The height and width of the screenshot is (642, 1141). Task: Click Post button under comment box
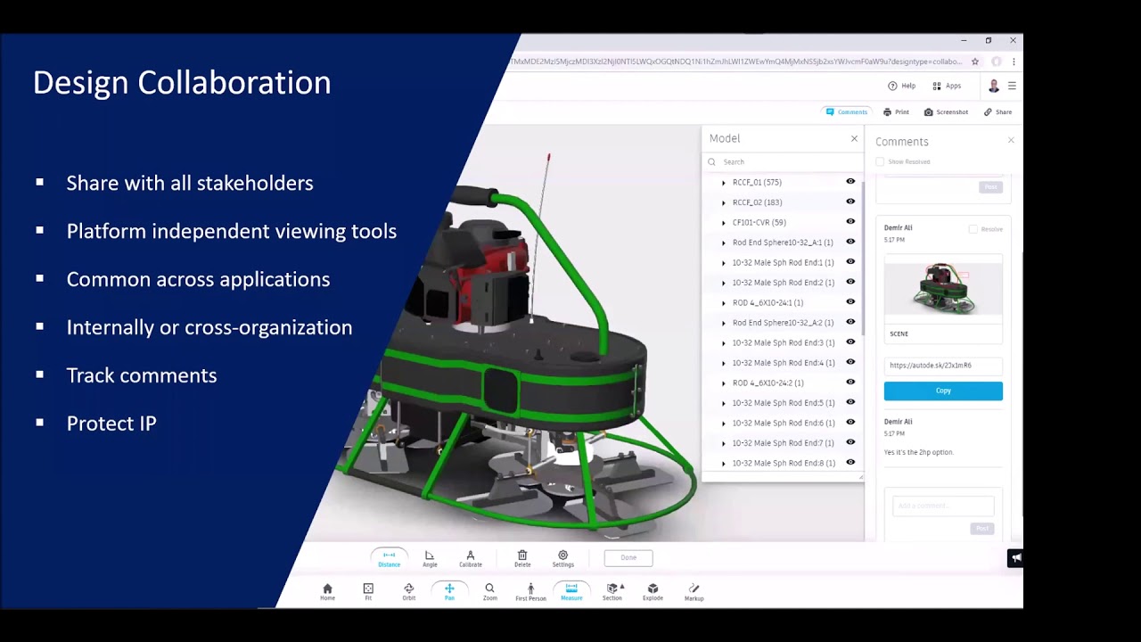tap(981, 529)
